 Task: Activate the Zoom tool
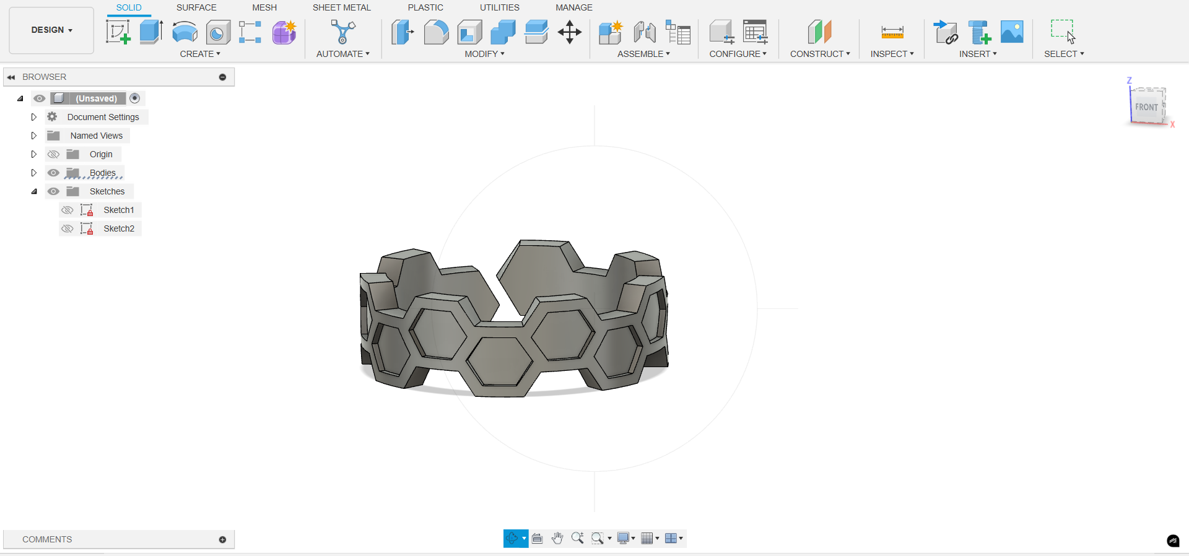tap(577, 538)
